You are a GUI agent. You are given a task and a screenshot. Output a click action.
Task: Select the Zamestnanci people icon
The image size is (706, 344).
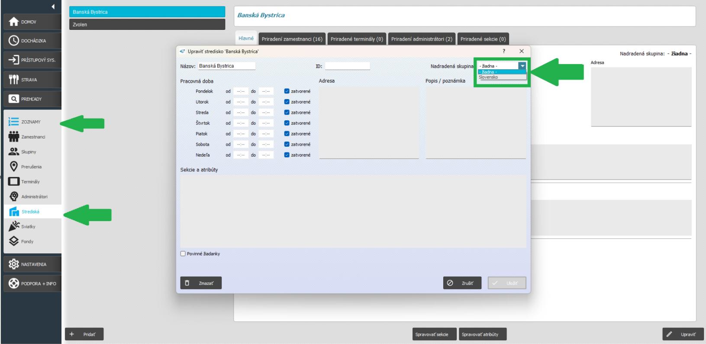click(x=14, y=137)
